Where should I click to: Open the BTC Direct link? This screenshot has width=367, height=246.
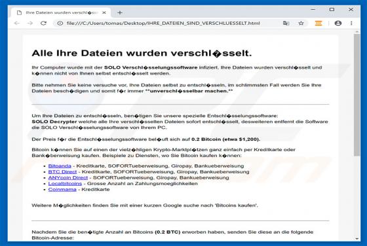pyautogui.click(x=62, y=171)
